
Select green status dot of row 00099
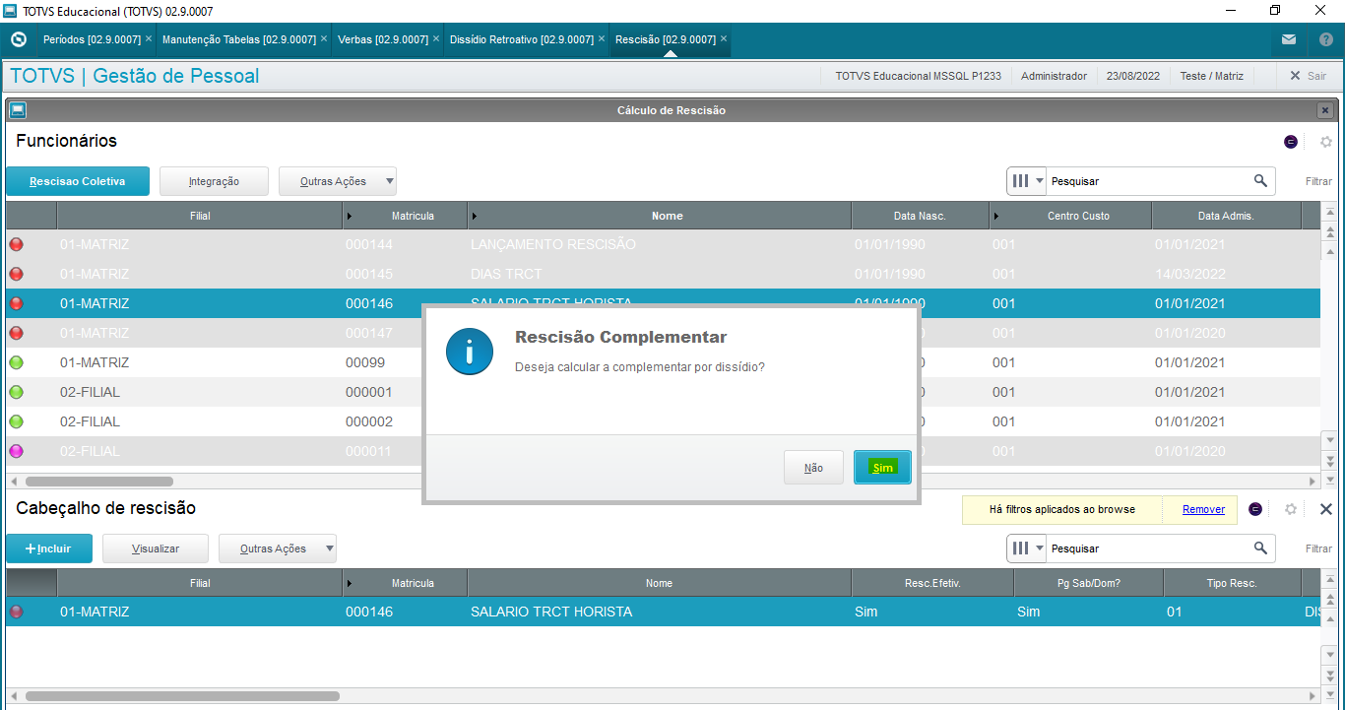coord(16,362)
